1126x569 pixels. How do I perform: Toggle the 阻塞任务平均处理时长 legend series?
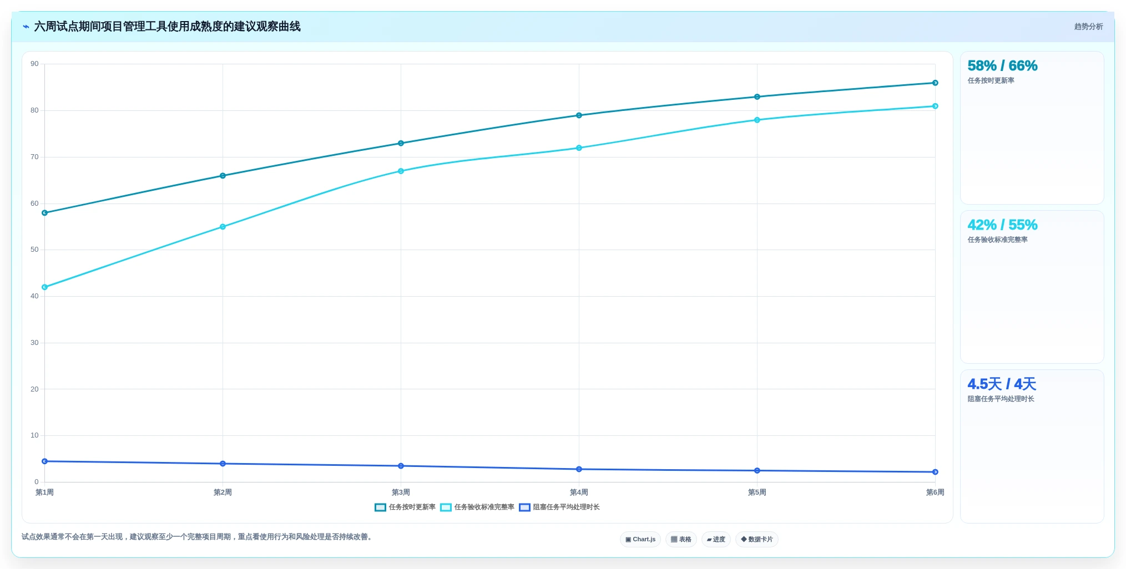[559, 507]
